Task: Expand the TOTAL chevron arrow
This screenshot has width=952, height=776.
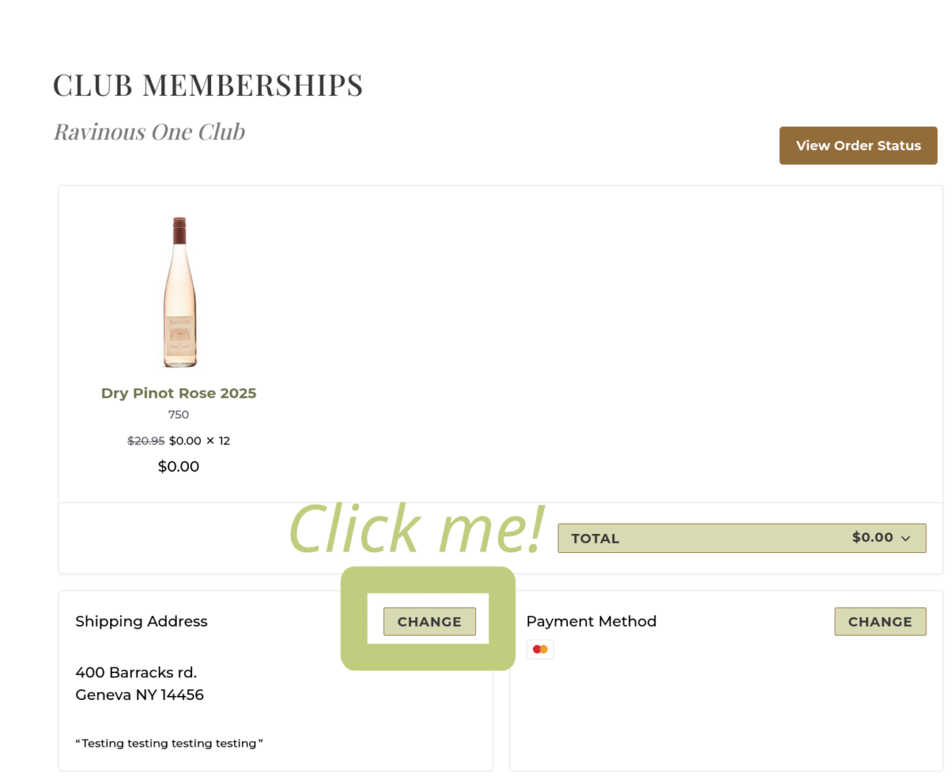Action: [905, 539]
